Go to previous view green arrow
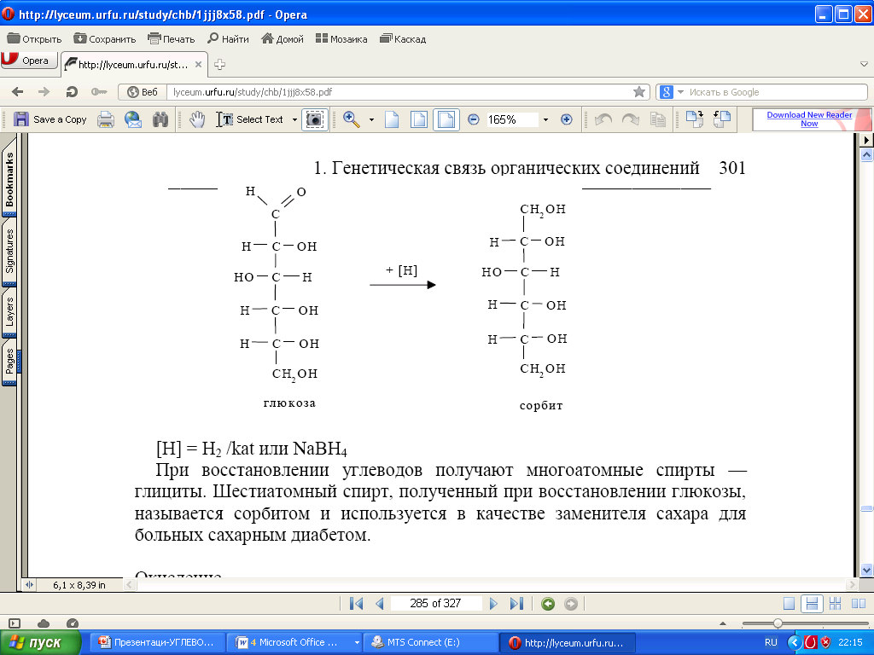This screenshot has height=655, width=874. [x=548, y=603]
